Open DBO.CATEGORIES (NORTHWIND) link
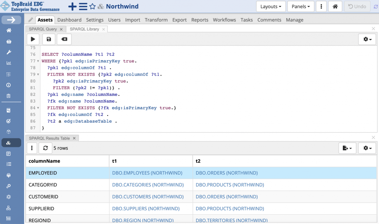 148,185
